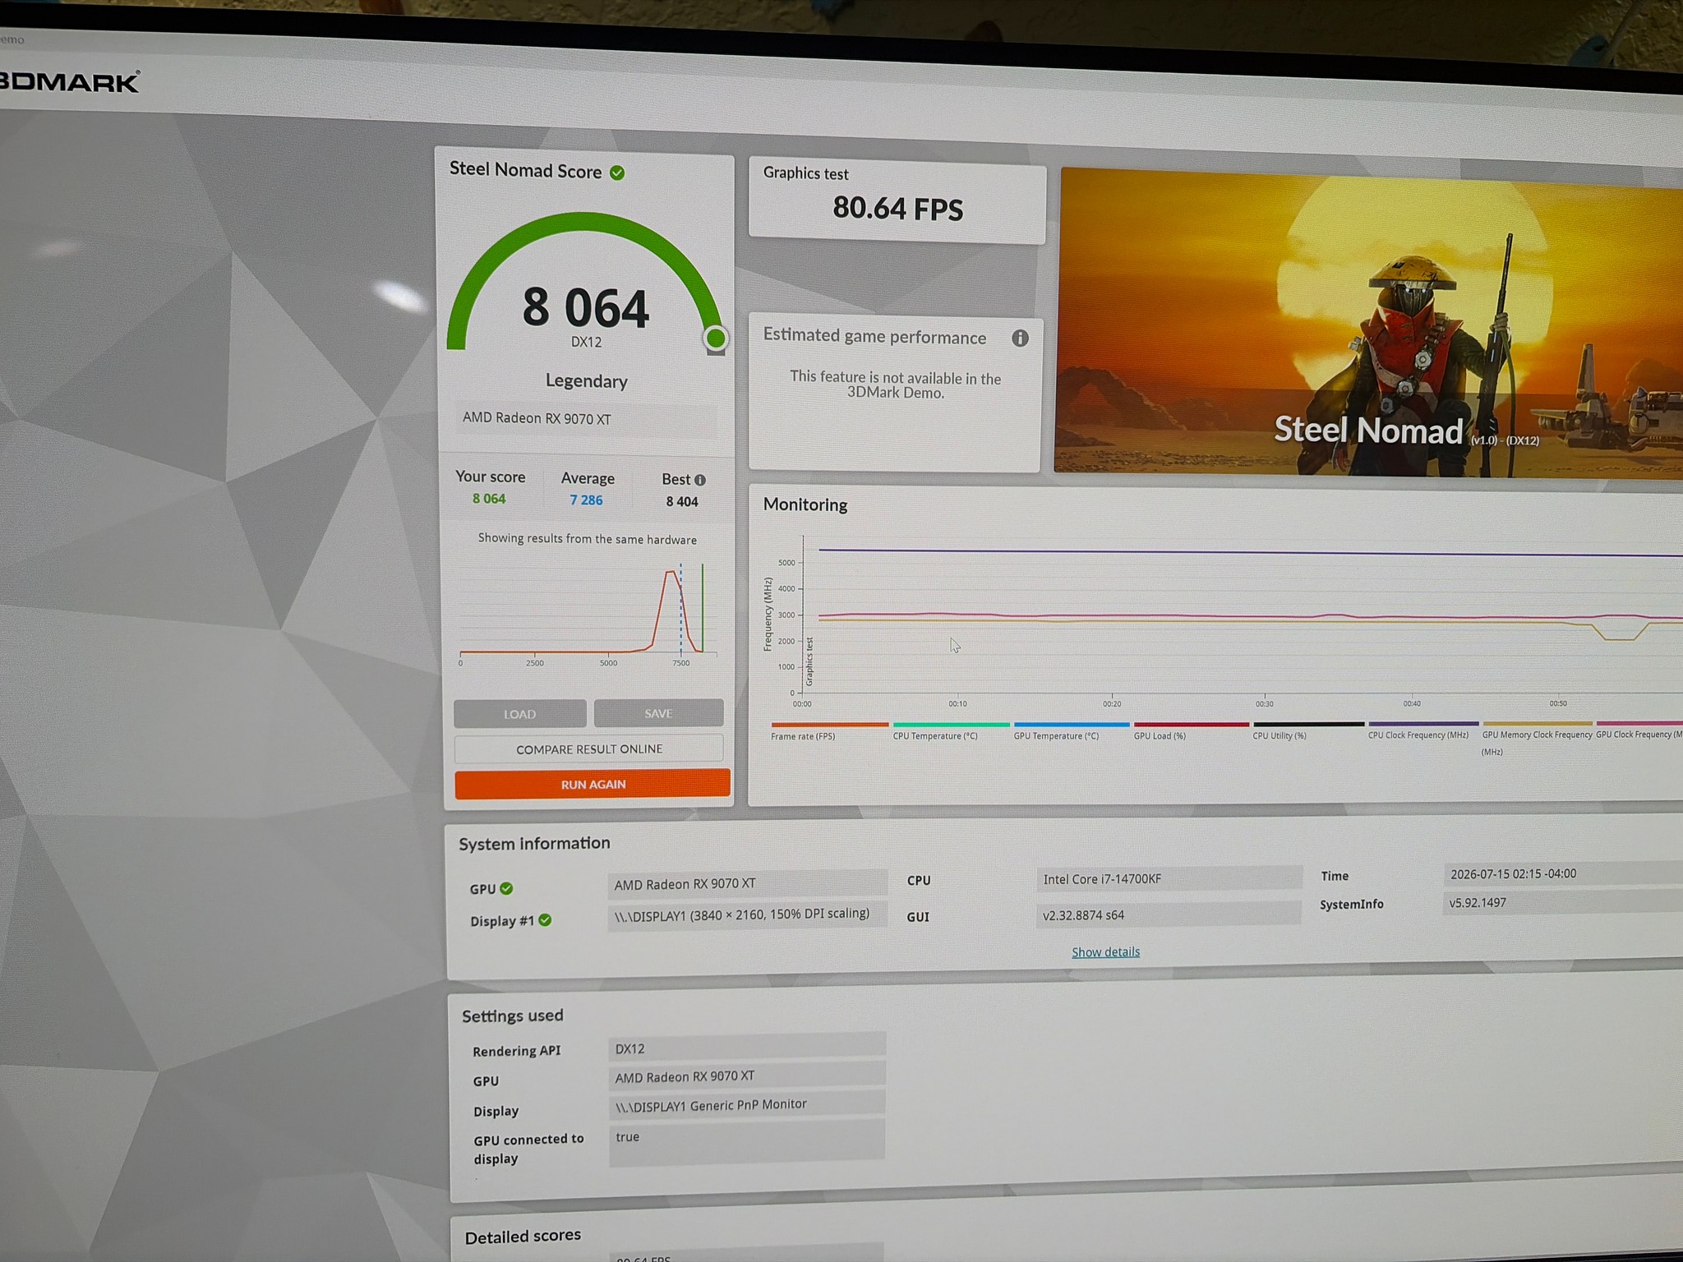This screenshot has height=1262, width=1683.
Task: Open COMPARE RESULT ONLINE
Action: (589, 749)
